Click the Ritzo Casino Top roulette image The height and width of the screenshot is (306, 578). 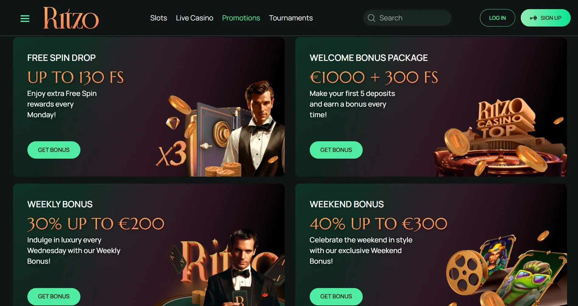click(499, 143)
